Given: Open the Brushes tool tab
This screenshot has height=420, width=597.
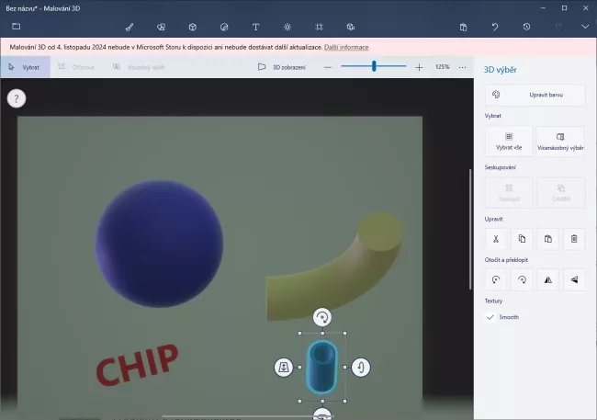Looking at the screenshot, I should pos(130,27).
